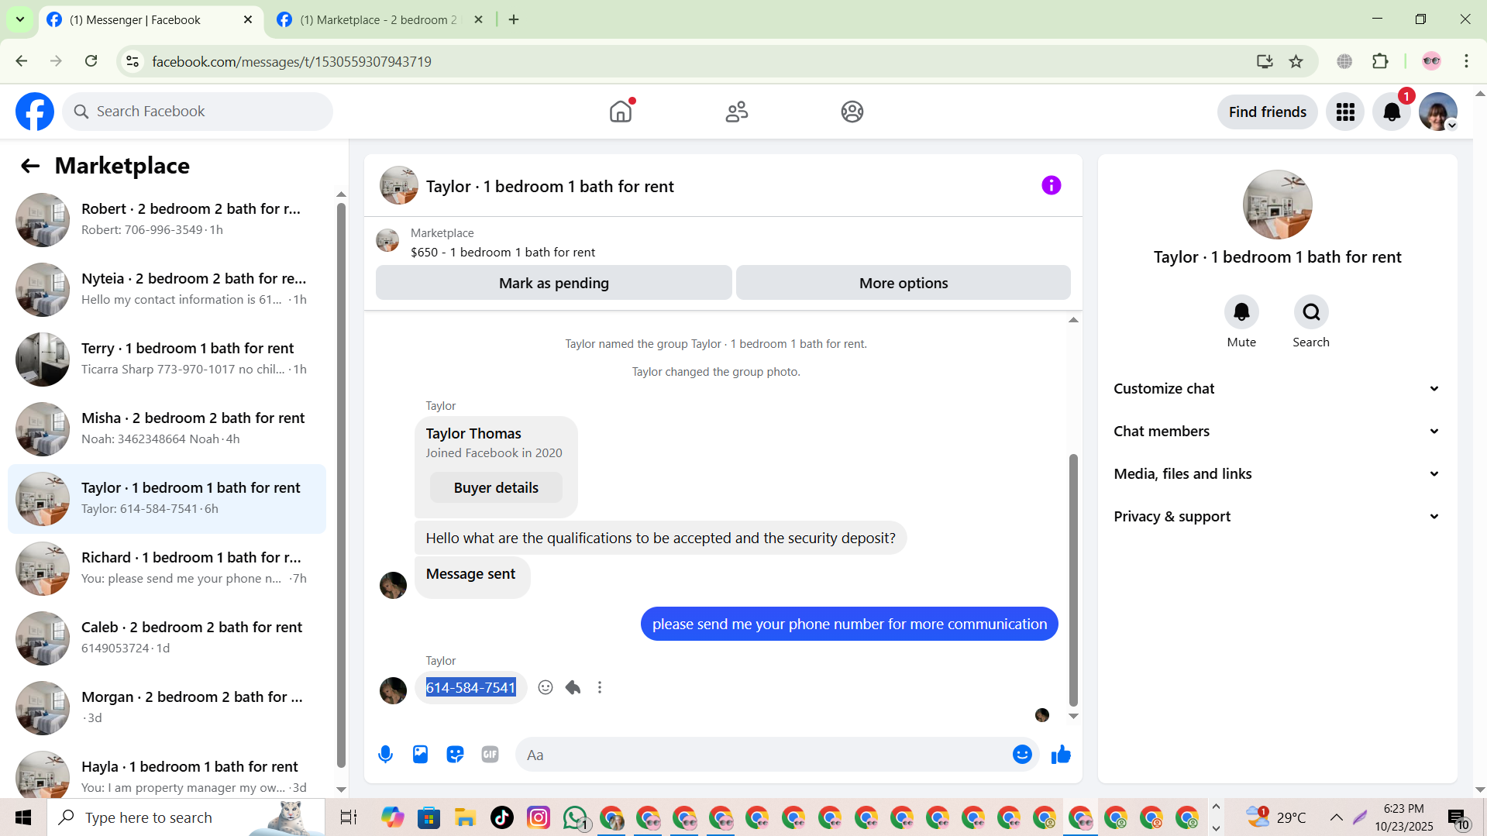Viewport: 1487px width, 836px height.
Task: Open Task View on the taskbar
Action: click(x=349, y=817)
